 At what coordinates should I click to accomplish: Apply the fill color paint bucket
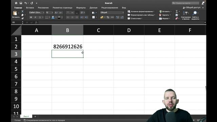(53, 17)
